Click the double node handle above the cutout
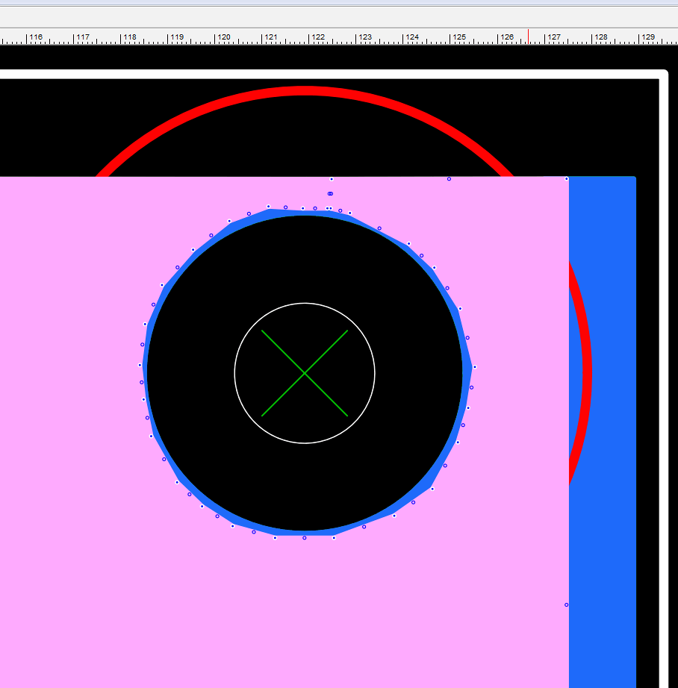 (x=330, y=193)
